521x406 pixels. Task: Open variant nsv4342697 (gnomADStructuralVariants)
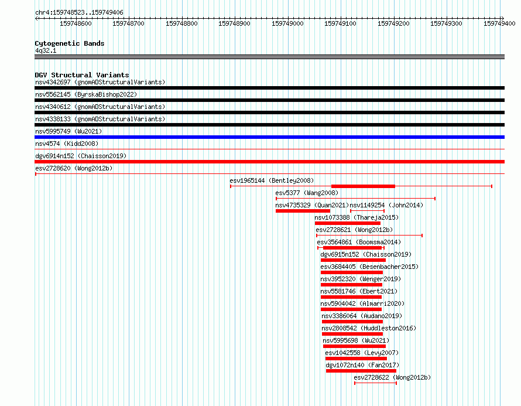[100, 82]
